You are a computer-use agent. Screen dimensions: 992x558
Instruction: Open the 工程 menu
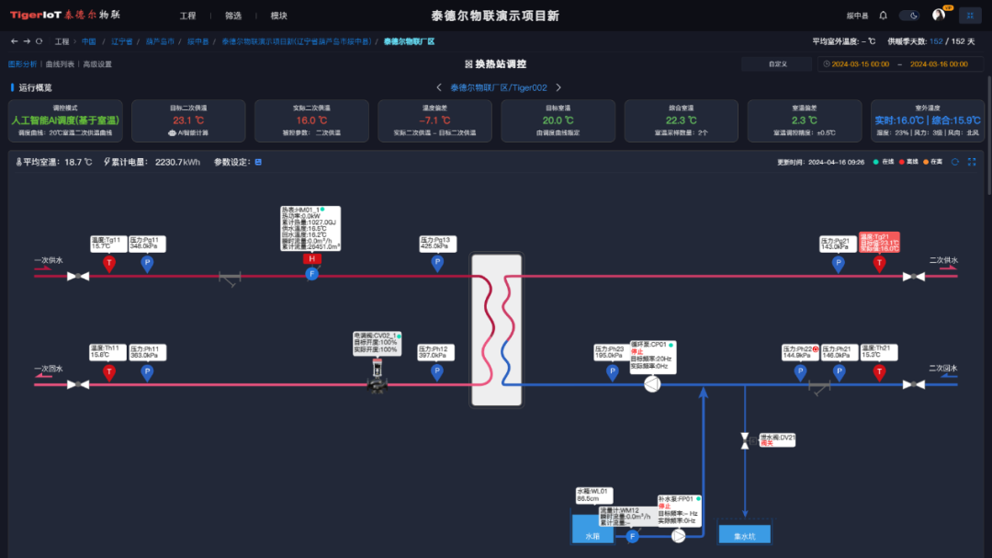187,17
